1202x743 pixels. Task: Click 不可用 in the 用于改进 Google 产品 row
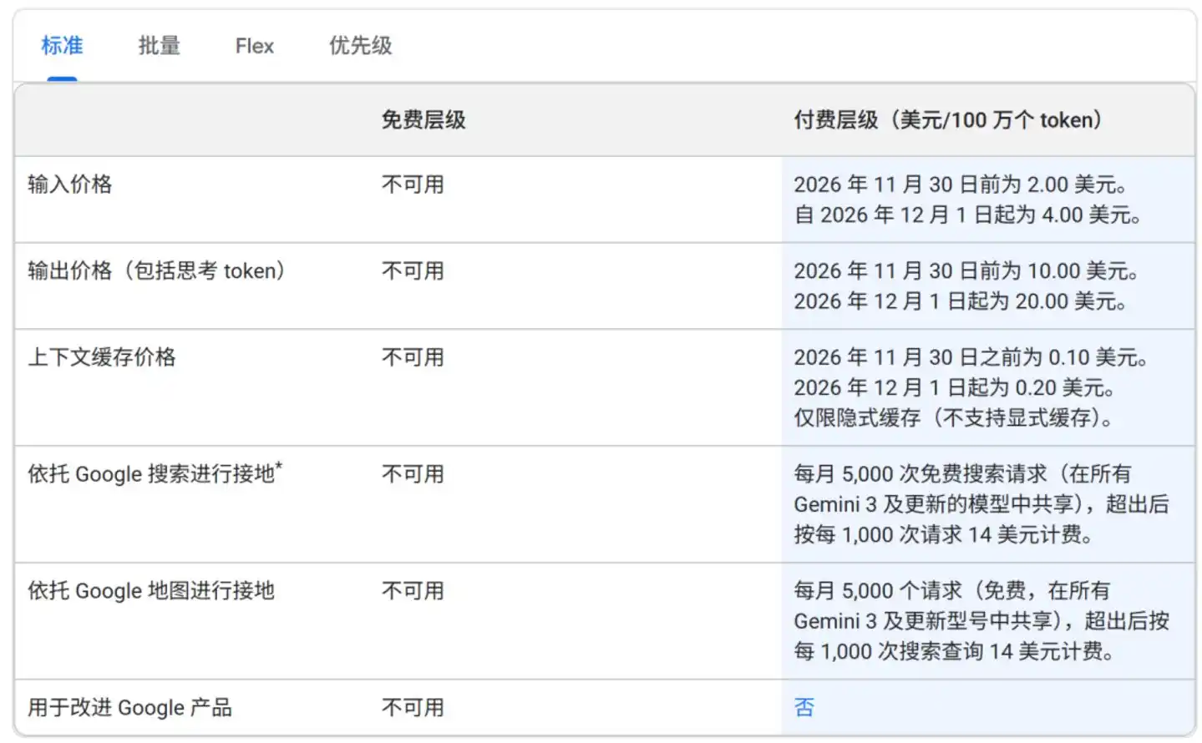pyautogui.click(x=413, y=708)
